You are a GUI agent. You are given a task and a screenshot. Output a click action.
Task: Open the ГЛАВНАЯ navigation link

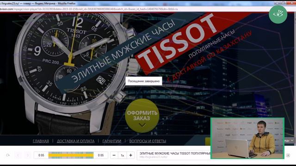pyautogui.click(x=41, y=141)
